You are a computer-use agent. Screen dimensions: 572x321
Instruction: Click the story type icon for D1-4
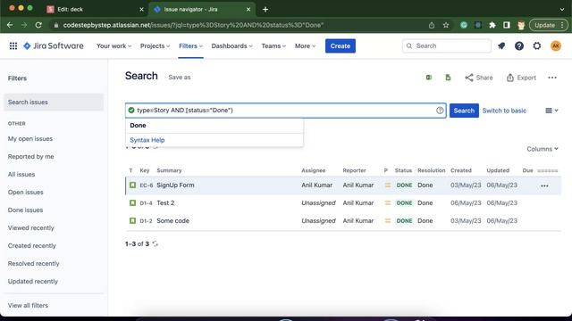point(132,202)
